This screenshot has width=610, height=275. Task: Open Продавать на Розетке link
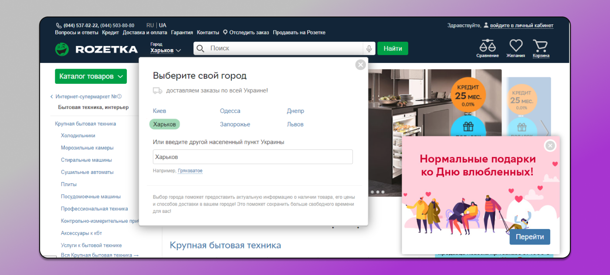[299, 33]
